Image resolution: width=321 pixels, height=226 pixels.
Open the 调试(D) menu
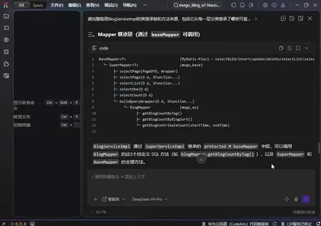click(x=111, y=5)
